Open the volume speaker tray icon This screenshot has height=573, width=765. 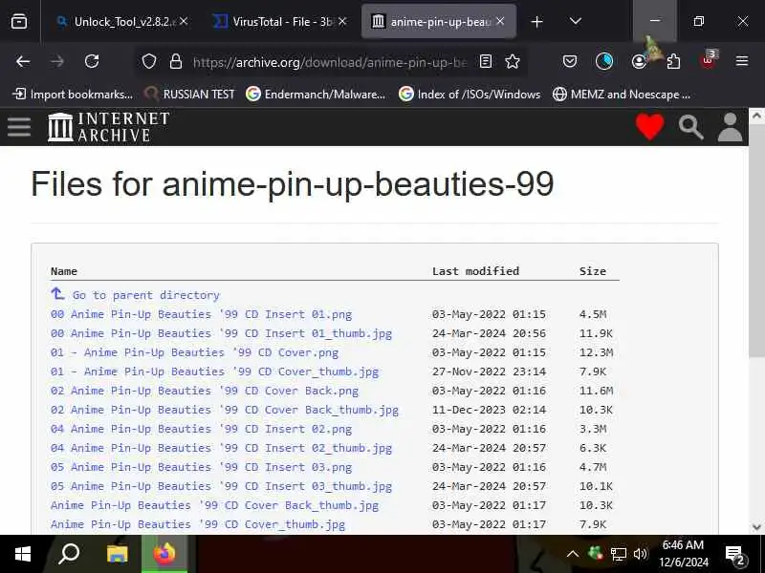[640, 554]
